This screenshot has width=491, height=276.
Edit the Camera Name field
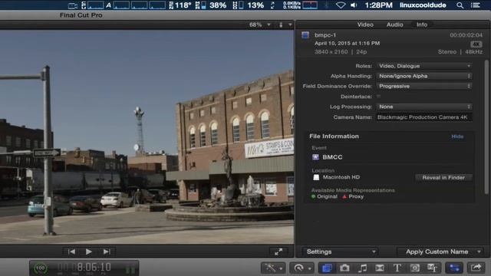point(424,117)
